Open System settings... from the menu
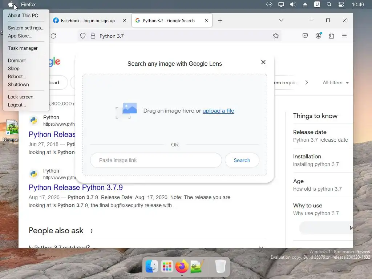Screen dimensions: 372x279 pos(26,28)
